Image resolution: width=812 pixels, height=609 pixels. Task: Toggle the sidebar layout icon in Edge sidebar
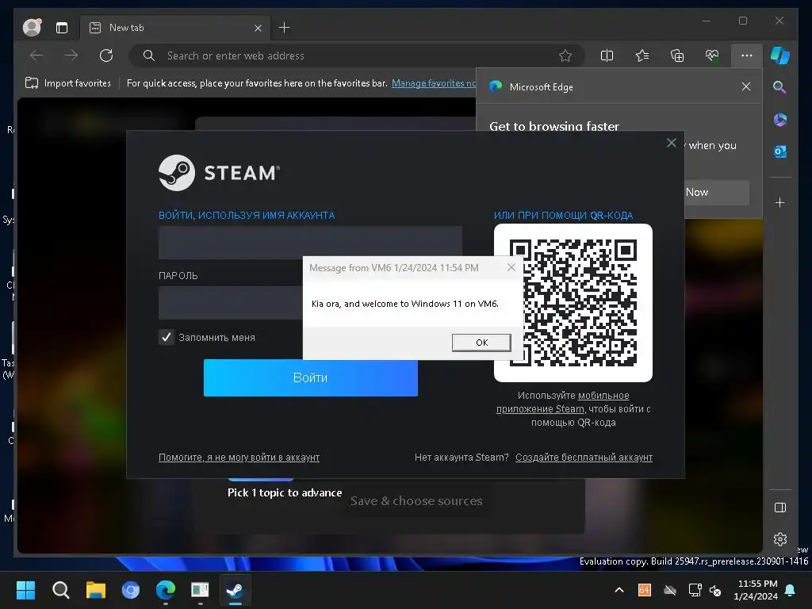point(780,507)
